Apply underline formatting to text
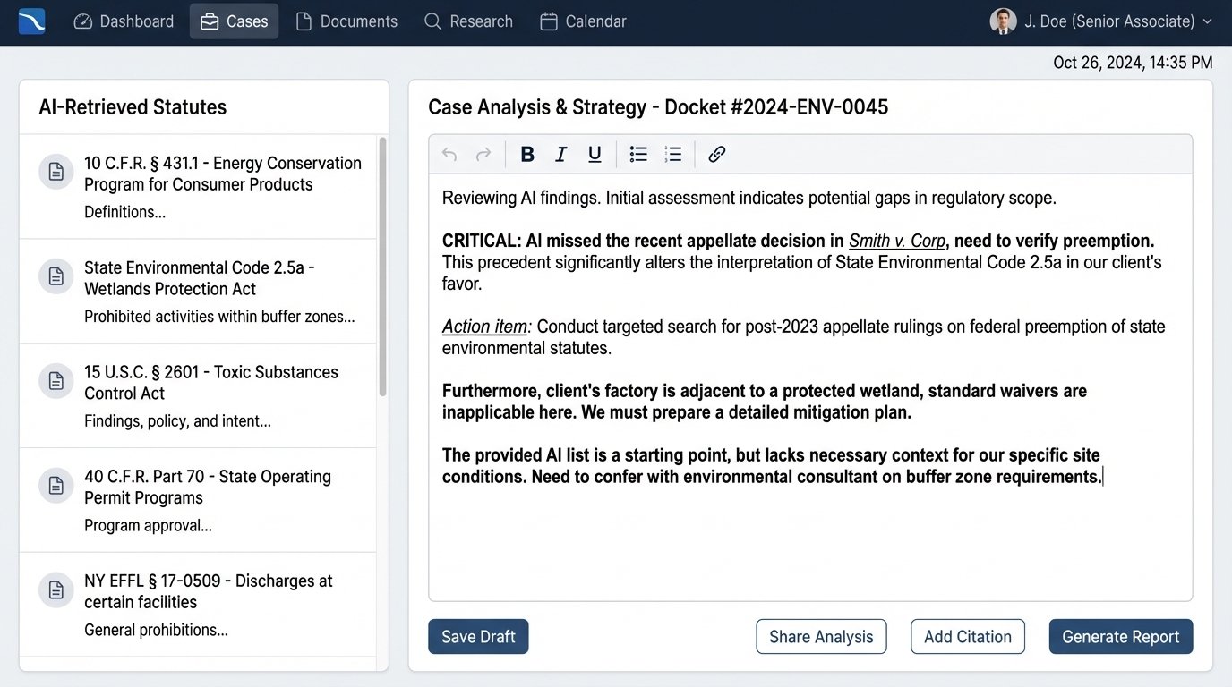 pyautogui.click(x=595, y=155)
